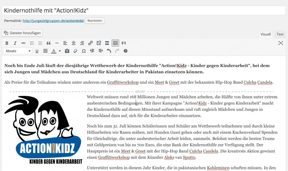Open the jungezielgruppen.de/actionkidz permalink

pos(53,21)
